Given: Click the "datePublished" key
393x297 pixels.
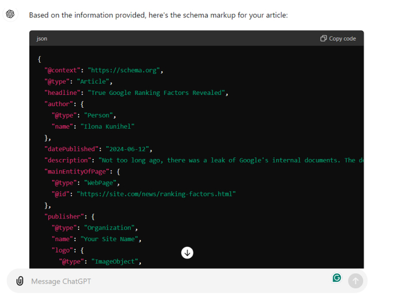Looking at the screenshot, I should (71, 149).
